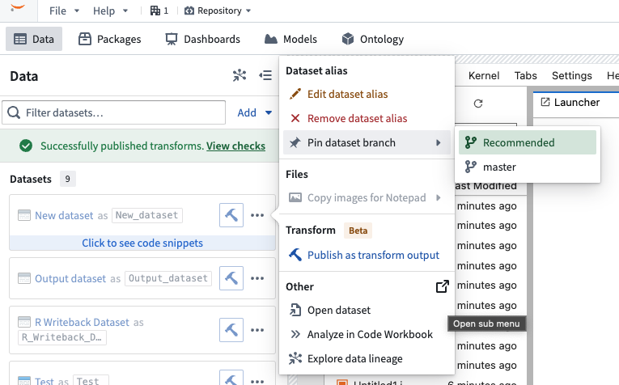Image resolution: width=619 pixels, height=385 pixels.
Task: Open the File menu
Action: [64, 11]
